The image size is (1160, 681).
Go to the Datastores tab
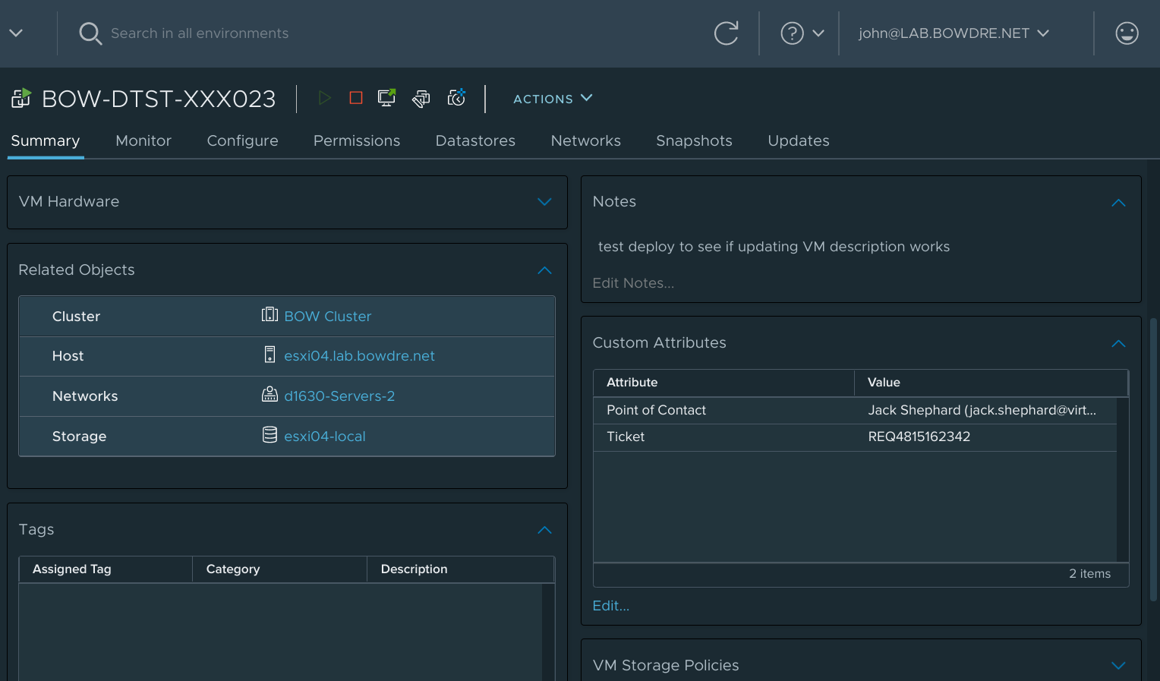(x=475, y=141)
